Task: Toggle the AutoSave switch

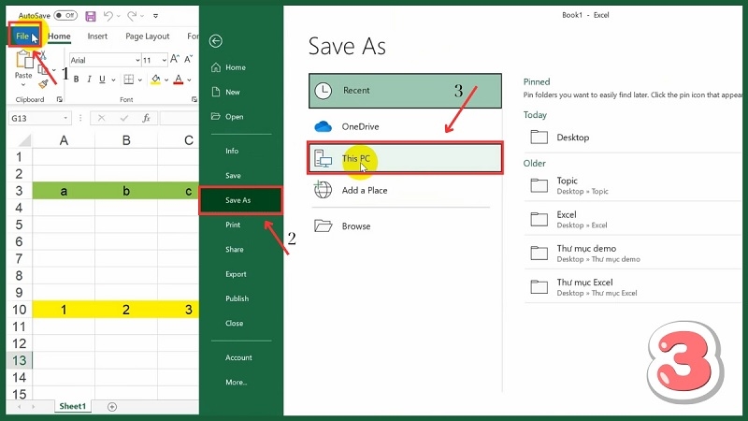Action: tap(65, 15)
